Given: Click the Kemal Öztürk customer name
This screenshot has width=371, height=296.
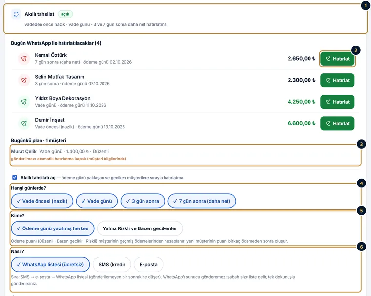Looking at the screenshot, I should point(51,55).
